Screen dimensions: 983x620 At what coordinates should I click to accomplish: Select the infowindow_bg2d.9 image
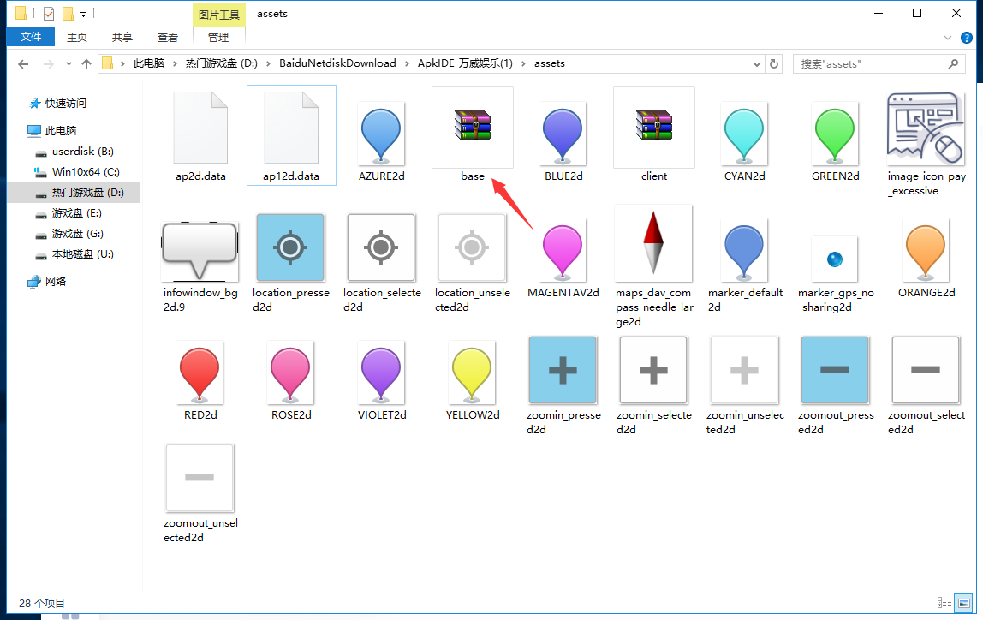point(200,250)
